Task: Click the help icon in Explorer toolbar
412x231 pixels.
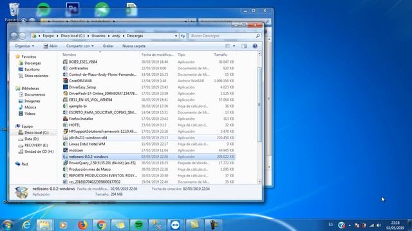Action: tap(255, 46)
